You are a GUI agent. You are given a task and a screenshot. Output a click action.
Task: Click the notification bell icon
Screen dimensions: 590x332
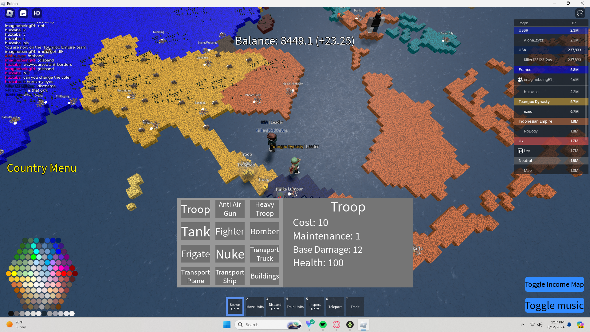569,325
